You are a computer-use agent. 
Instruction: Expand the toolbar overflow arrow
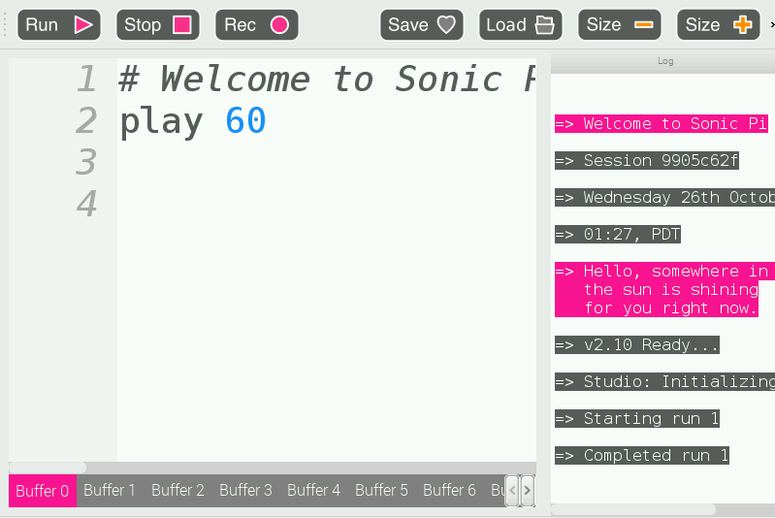[771, 25]
